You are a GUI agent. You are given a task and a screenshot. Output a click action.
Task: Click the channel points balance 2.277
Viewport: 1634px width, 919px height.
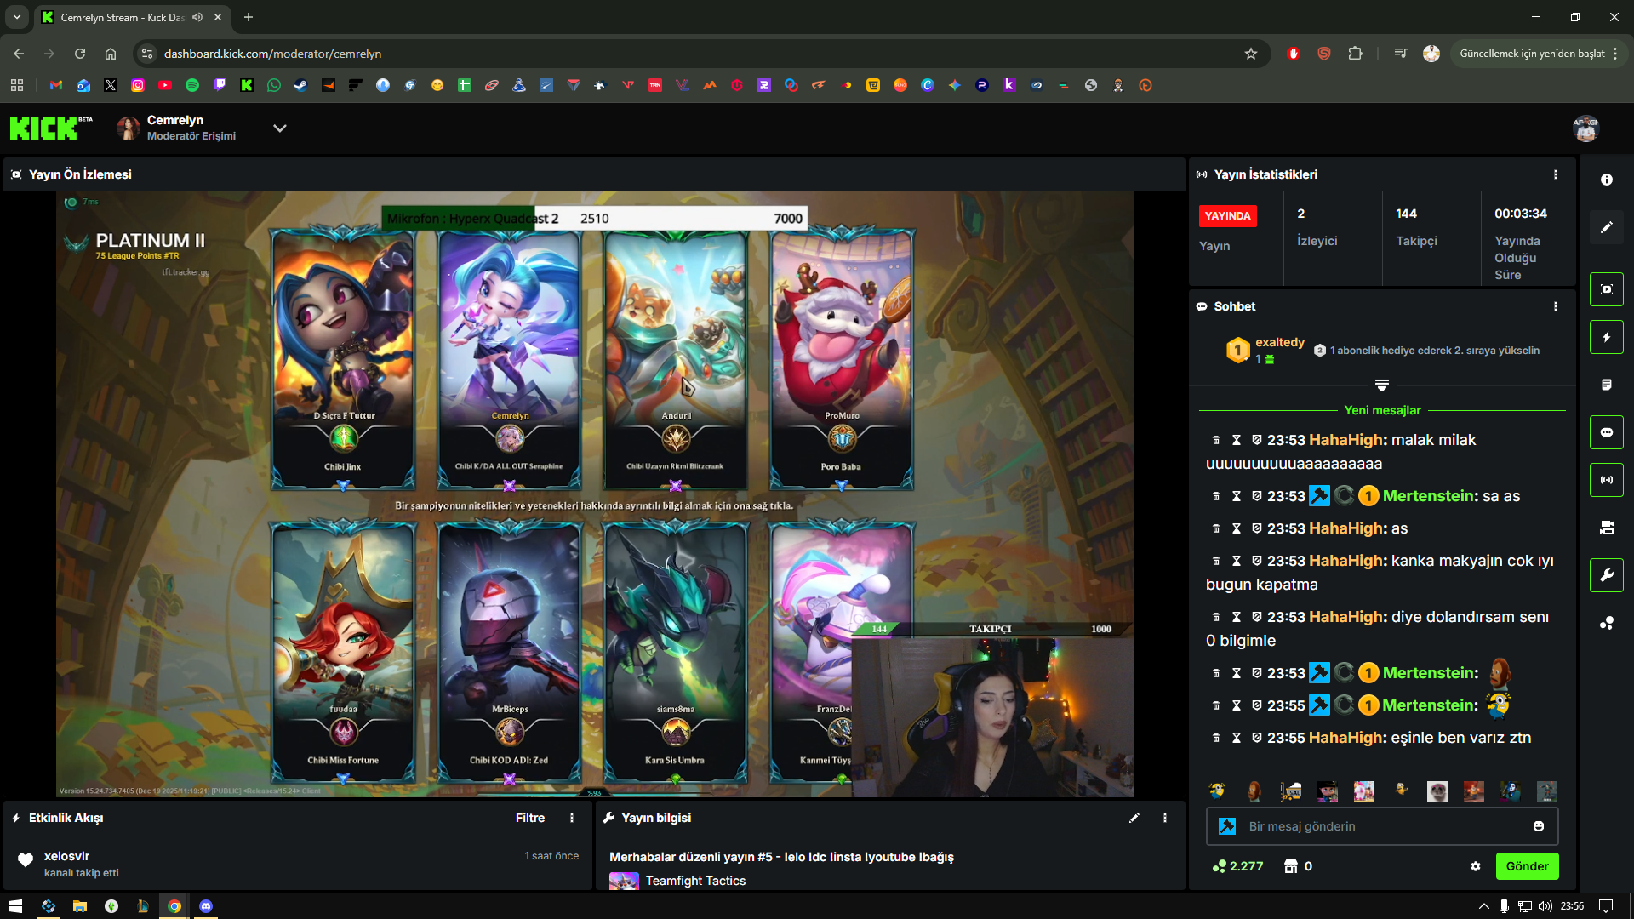tap(1238, 866)
